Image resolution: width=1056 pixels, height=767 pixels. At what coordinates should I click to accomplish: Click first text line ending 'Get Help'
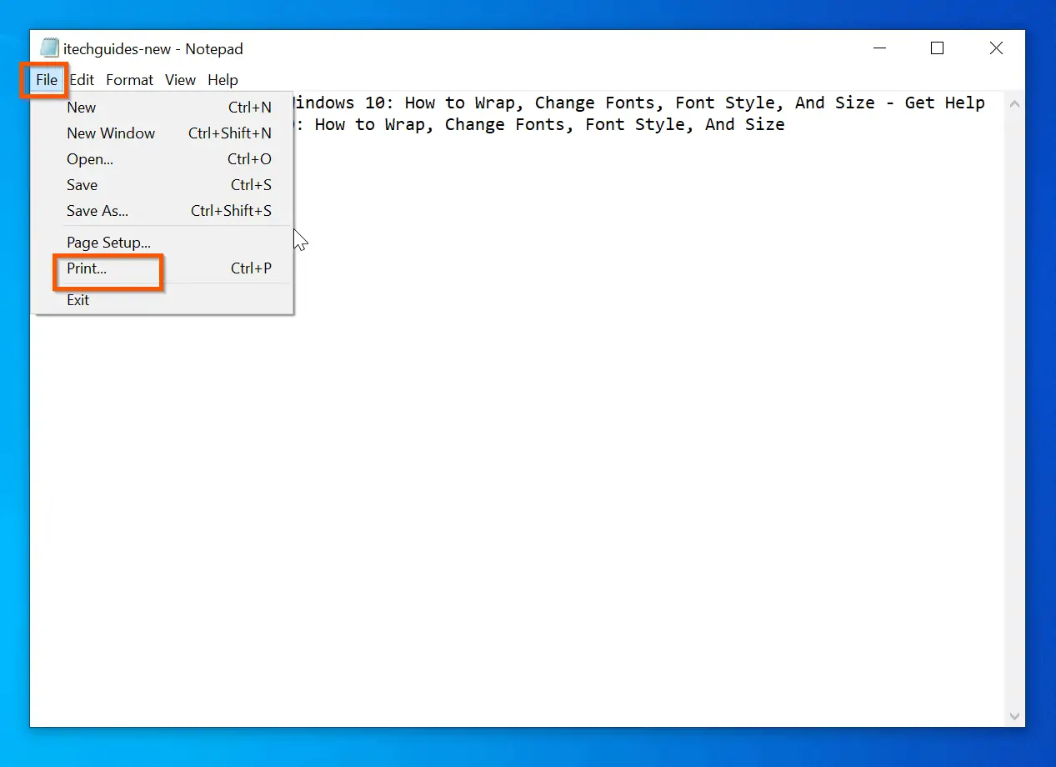pyautogui.click(x=639, y=103)
